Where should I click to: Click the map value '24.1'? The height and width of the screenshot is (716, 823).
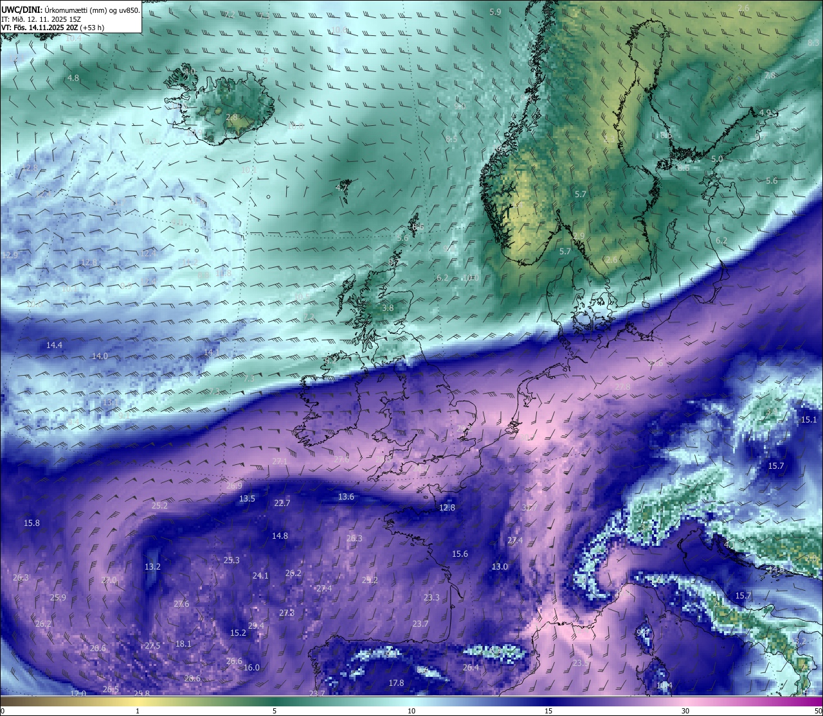tap(260, 575)
